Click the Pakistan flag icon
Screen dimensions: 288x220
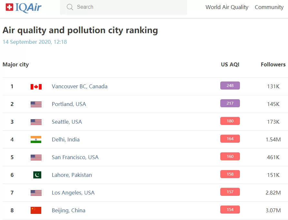[37, 175]
